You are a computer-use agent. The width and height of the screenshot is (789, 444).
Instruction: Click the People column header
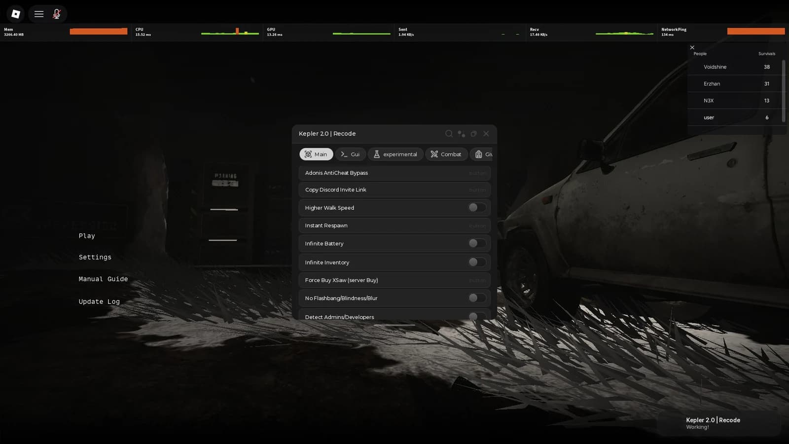pyautogui.click(x=700, y=54)
